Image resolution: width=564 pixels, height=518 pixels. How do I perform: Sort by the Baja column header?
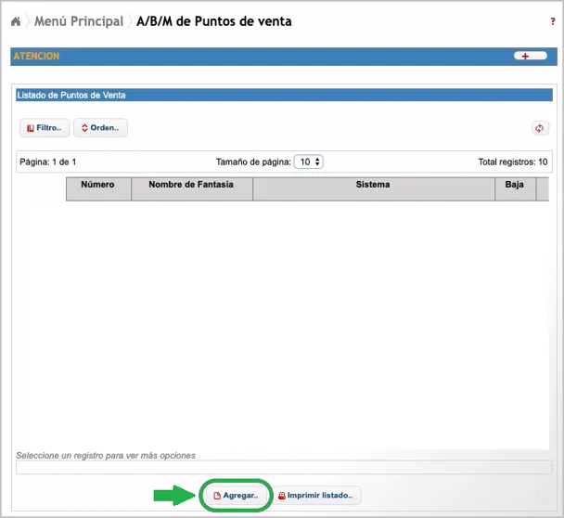(x=515, y=188)
